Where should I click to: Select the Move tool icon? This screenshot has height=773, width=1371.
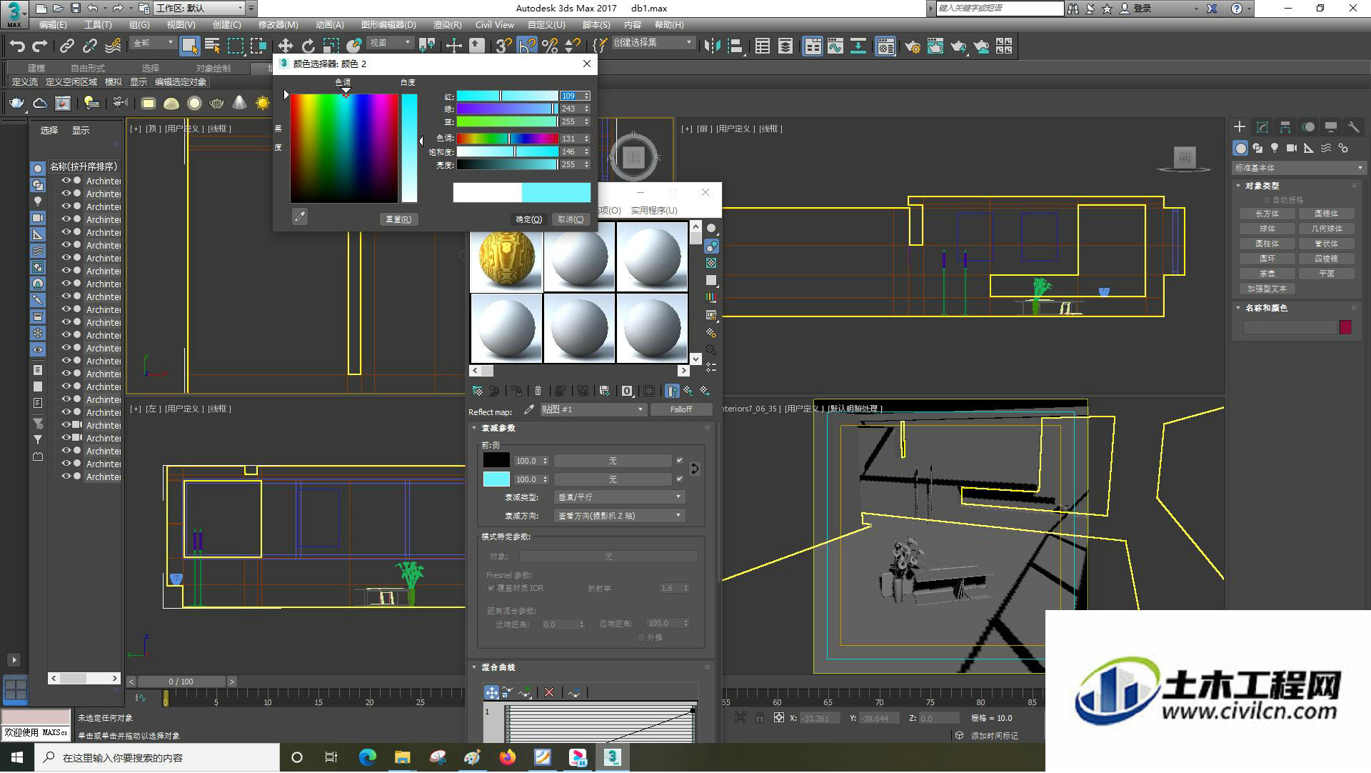[285, 46]
